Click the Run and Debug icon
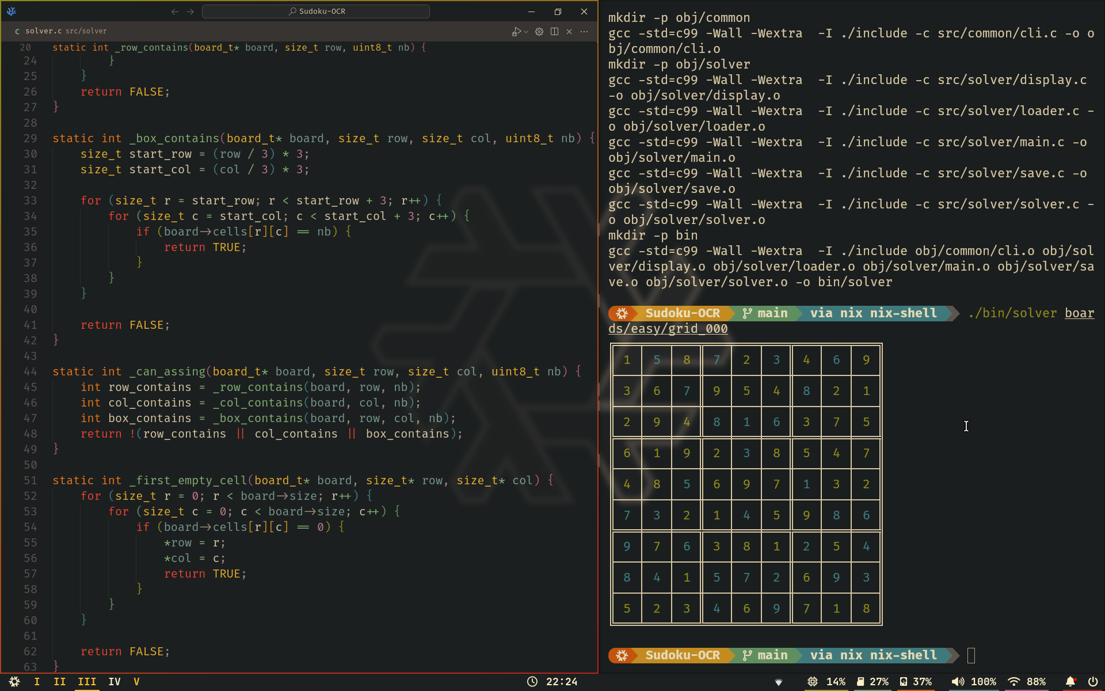This screenshot has width=1105, height=691. click(x=516, y=32)
